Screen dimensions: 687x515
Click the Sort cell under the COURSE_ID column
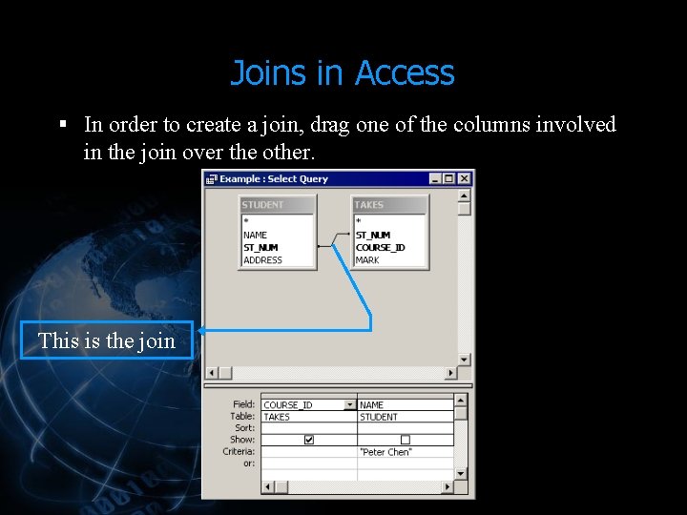coord(309,428)
